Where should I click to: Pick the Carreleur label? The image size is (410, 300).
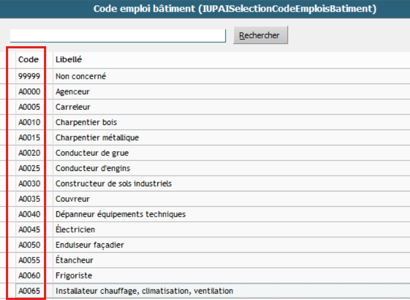73,107
